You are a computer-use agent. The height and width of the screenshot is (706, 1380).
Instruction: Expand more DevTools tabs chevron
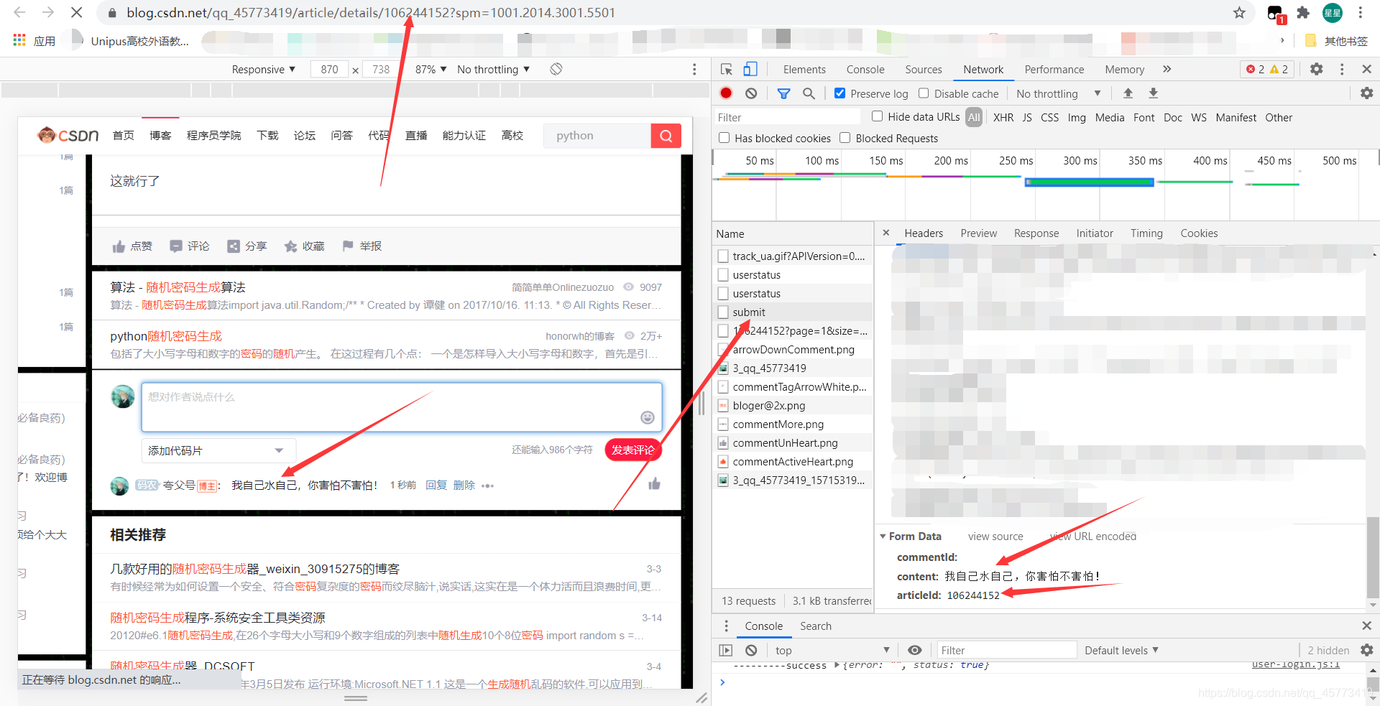pyautogui.click(x=1167, y=69)
